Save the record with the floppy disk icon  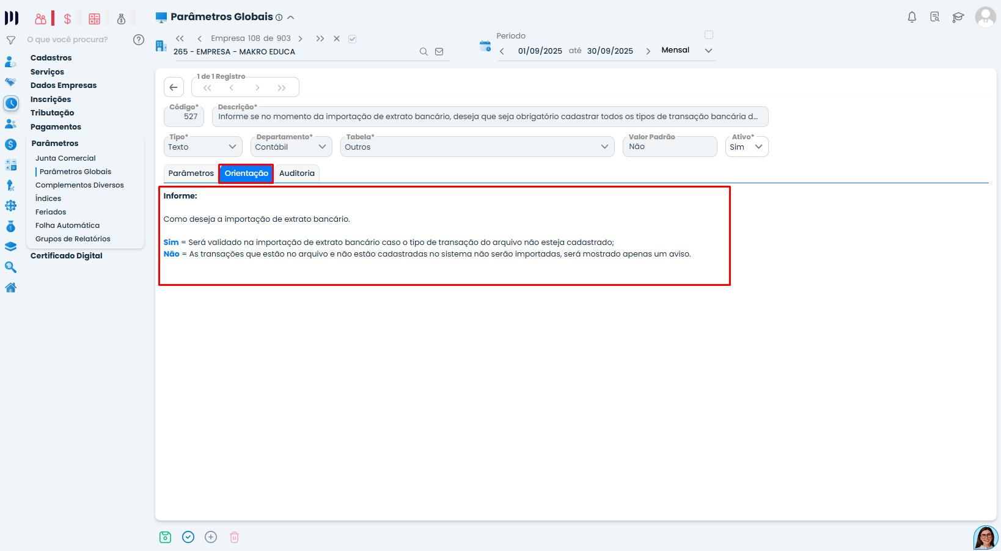pos(165,537)
